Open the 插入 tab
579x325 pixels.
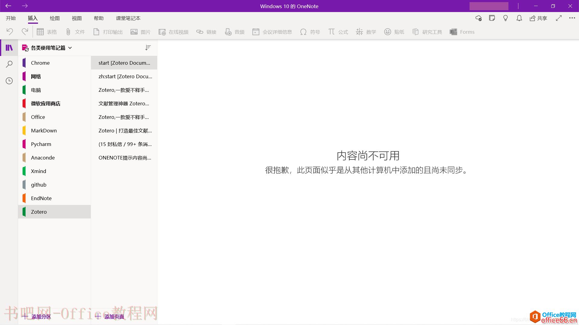[33, 18]
